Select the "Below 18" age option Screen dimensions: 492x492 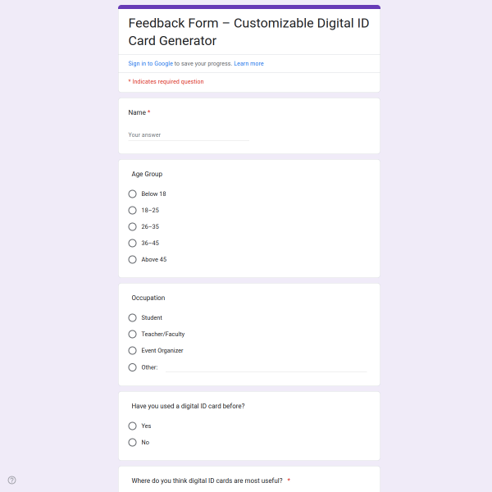[x=133, y=194]
